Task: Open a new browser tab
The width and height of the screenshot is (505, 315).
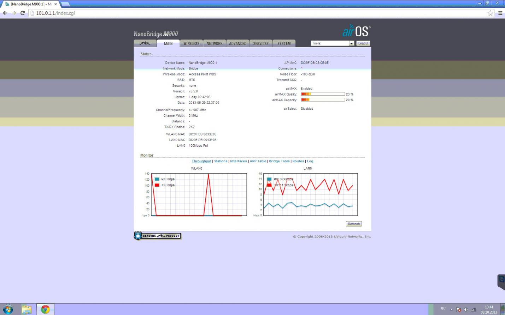Action: [x=65, y=4]
